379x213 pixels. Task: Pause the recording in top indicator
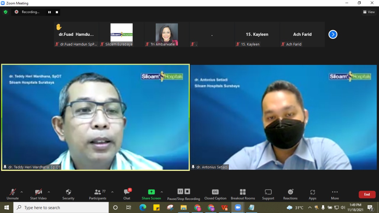(x=49, y=12)
